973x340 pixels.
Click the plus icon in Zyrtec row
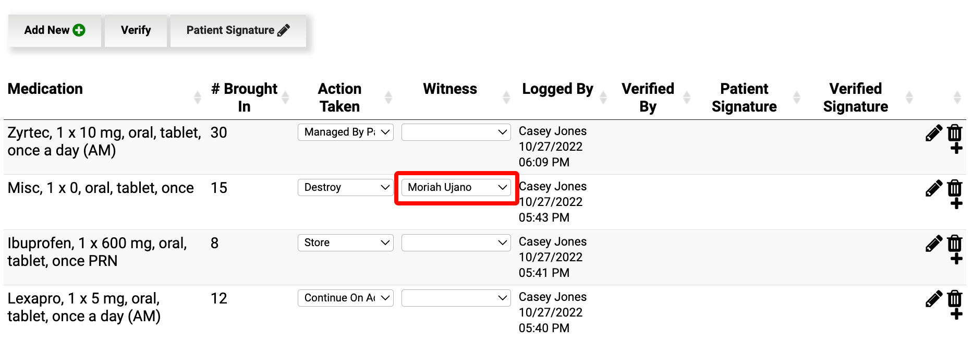pos(956,149)
